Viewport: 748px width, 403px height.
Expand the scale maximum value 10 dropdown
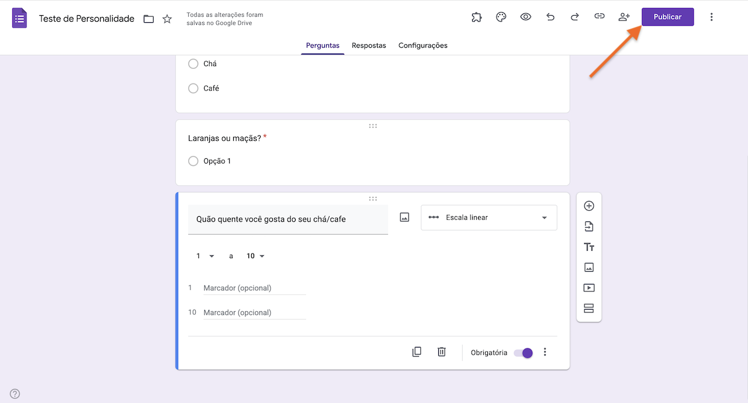[255, 256]
